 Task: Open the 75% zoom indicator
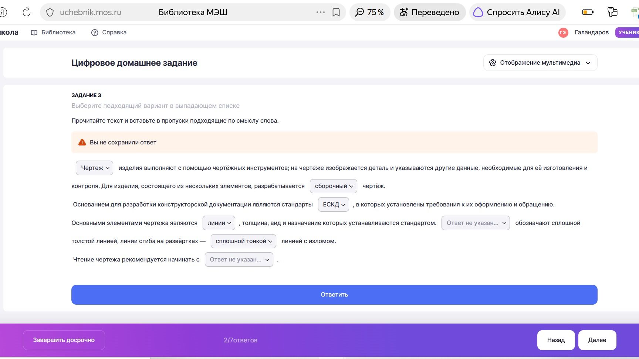pos(369,12)
